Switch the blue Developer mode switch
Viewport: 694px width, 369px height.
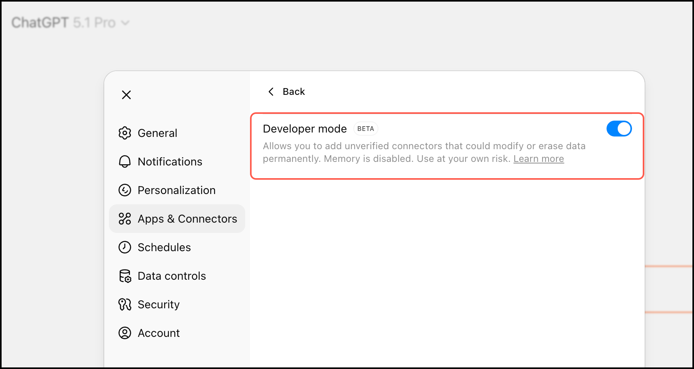(x=619, y=129)
